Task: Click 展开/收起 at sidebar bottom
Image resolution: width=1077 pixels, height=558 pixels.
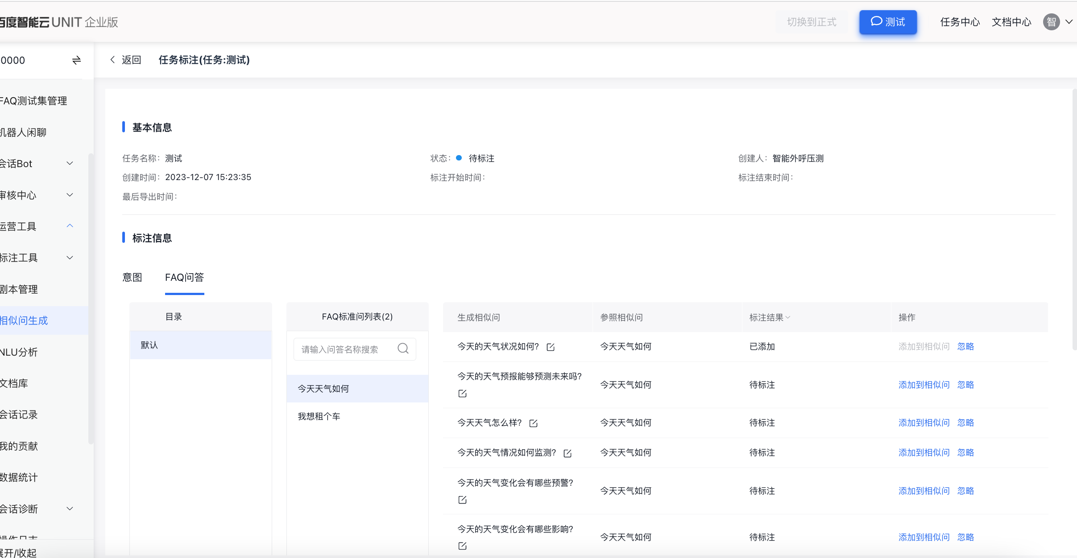Action: point(19,553)
